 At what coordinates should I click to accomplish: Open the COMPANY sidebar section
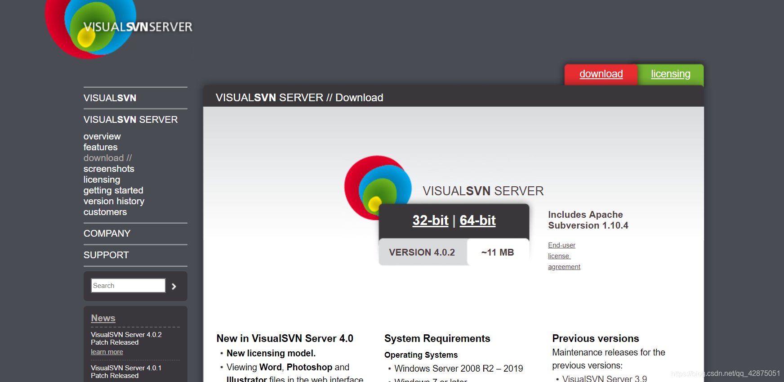click(107, 234)
